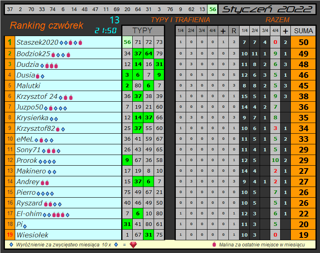This screenshot has height=253, width=320.
Task: Click pick 40 in Ryszard's row
Action: click(127, 203)
